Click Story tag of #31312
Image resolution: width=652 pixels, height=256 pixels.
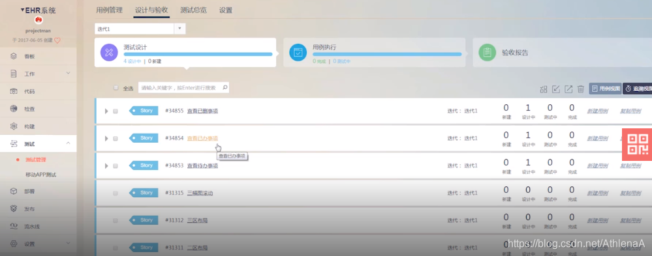(x=144, y=220)
